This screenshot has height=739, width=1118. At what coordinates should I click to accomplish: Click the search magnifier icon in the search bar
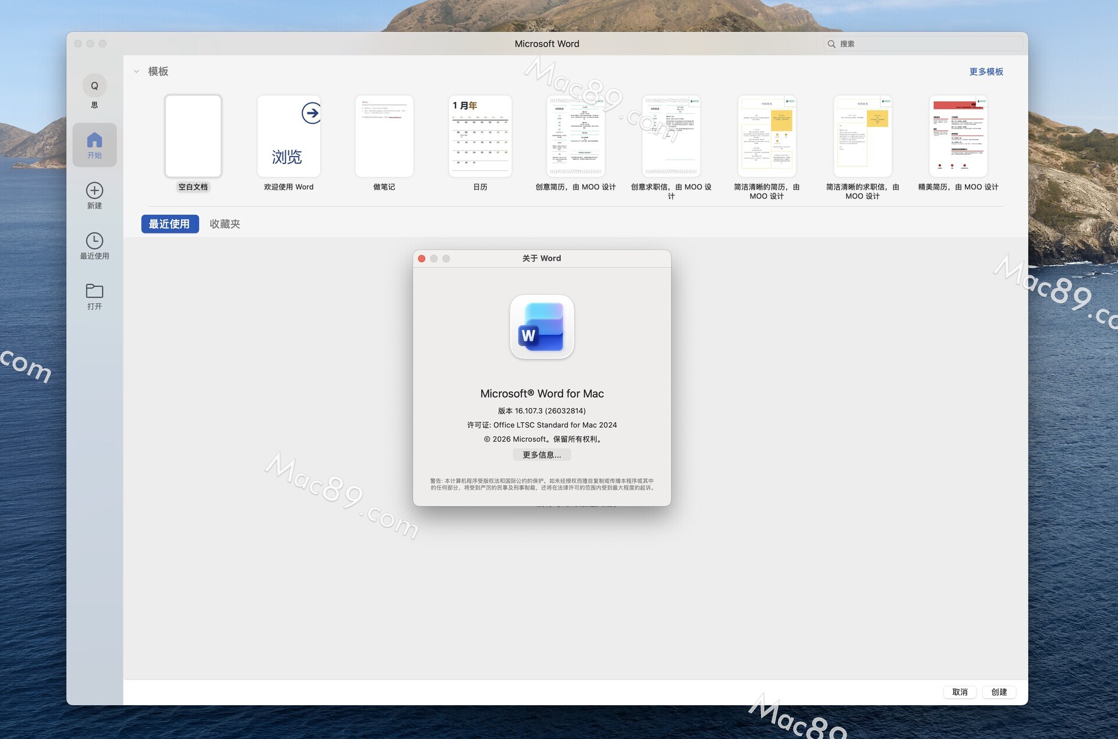tap(832, 43)
